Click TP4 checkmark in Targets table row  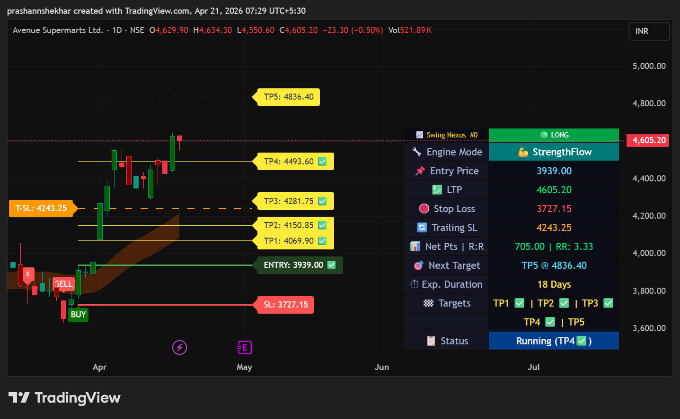click(550, 322)
